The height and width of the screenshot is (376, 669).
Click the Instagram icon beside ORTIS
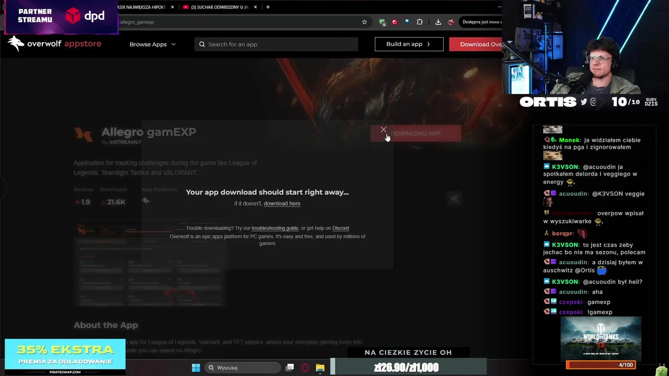(x=593, y=102)
